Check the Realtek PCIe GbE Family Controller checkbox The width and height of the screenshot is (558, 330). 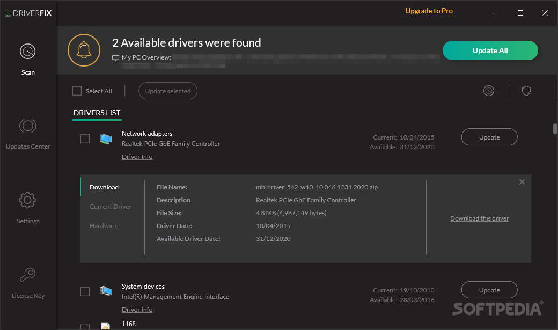click(x=85, y=138)
